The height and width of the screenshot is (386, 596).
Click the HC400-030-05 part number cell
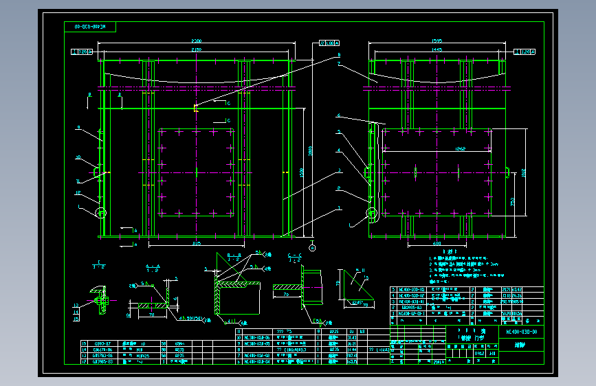[257, 343]
